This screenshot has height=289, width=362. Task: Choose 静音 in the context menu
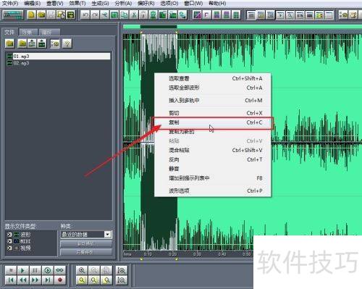213,169
